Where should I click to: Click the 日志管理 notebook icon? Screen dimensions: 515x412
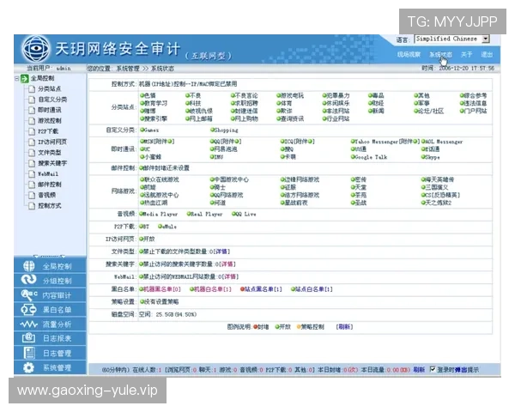29,353
